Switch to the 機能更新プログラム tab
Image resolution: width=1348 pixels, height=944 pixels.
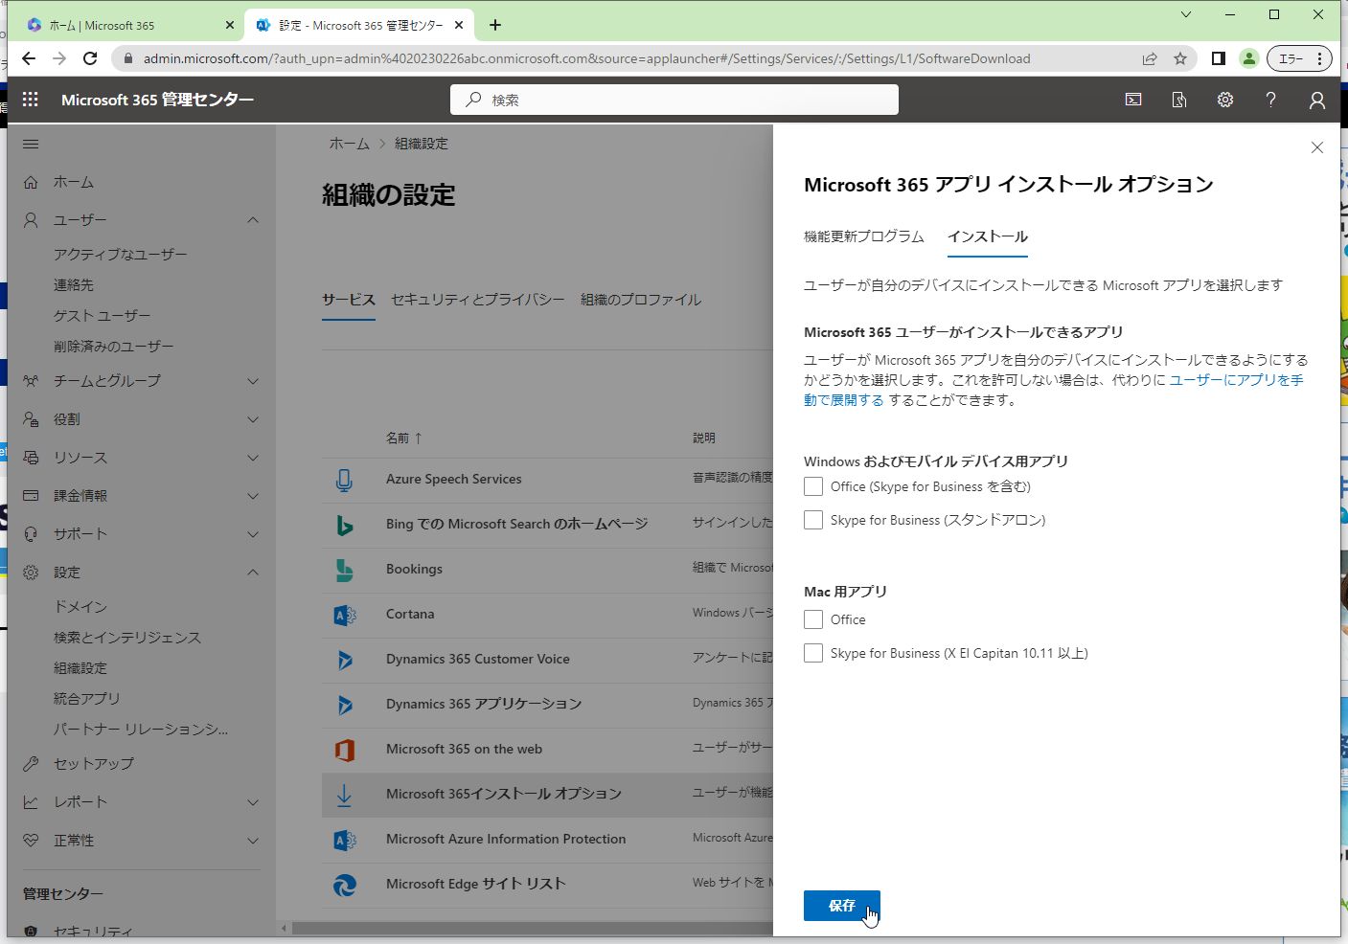864,236
